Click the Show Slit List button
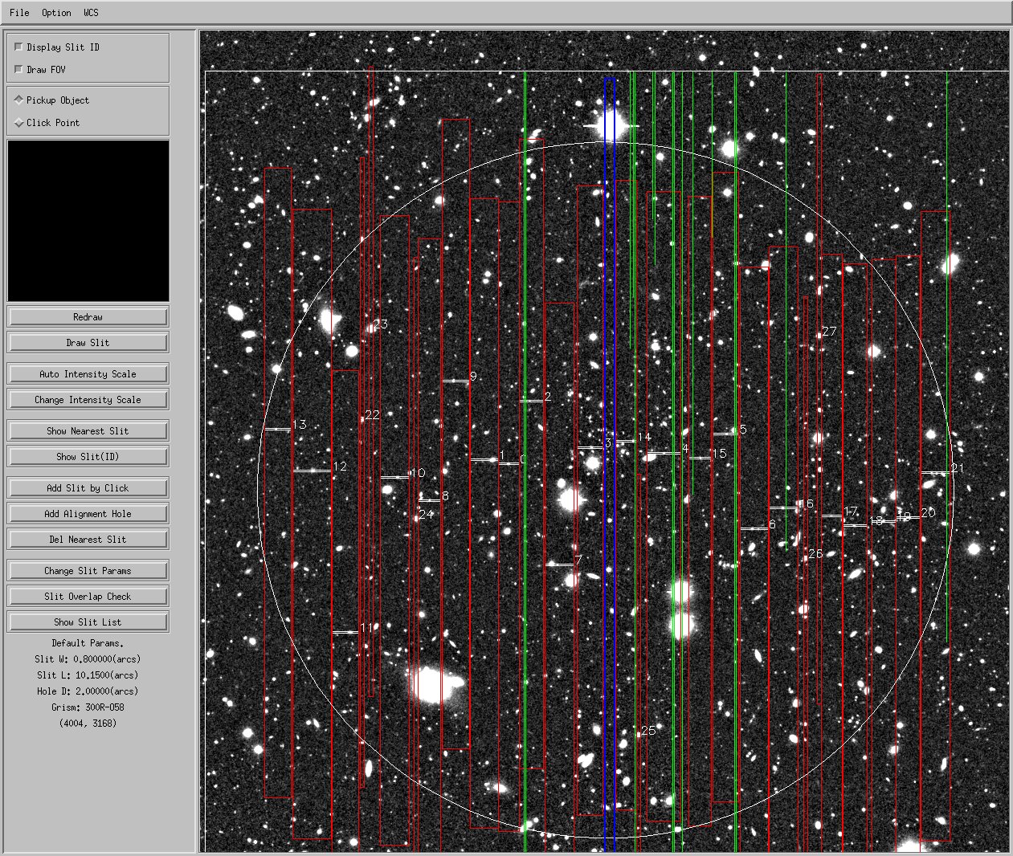This screenshot has height=856, width=1013. coord(88,622)
